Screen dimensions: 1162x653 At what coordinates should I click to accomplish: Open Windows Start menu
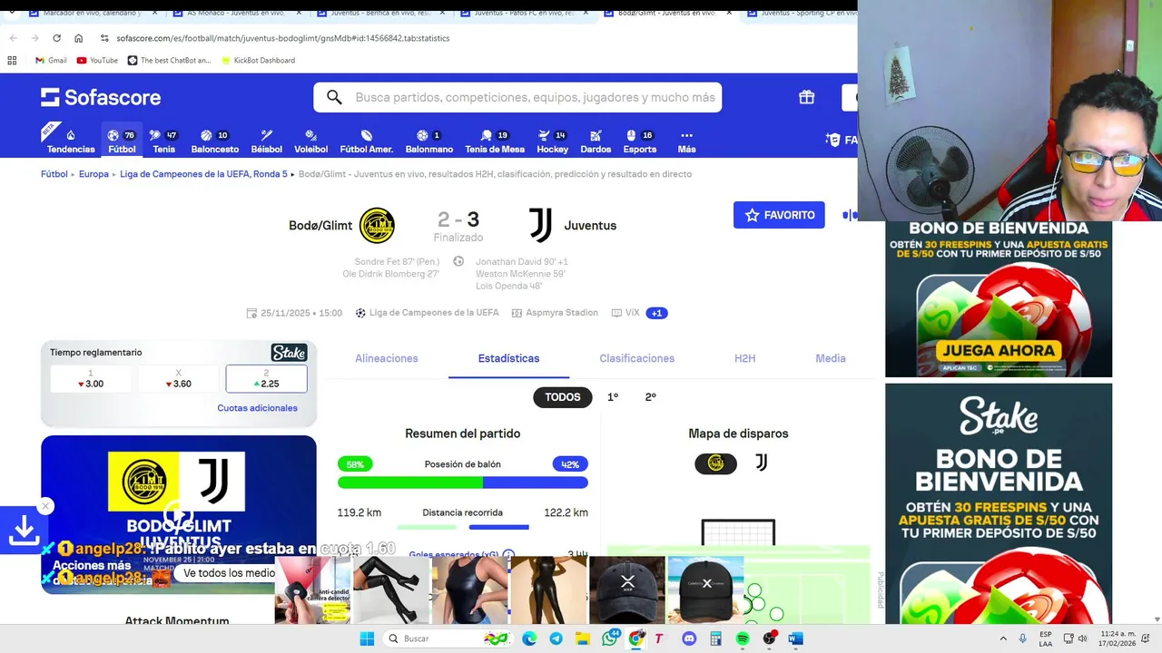(x=367, y=638)
